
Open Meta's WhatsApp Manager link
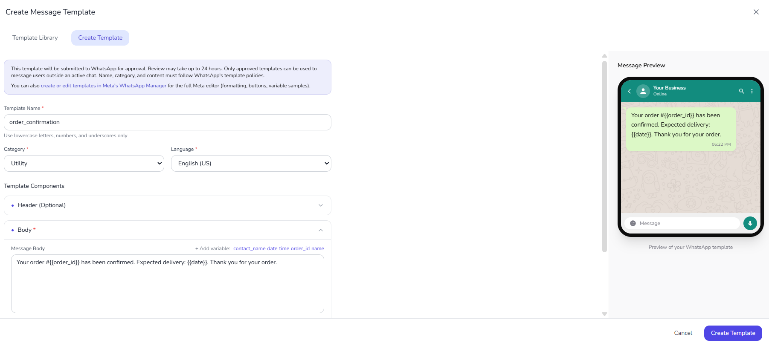pyautogui.click(x=103, y=86)
